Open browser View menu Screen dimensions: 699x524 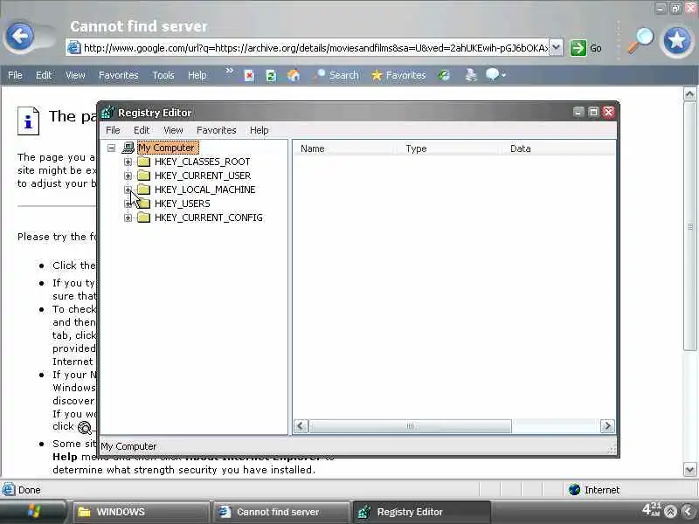tap(75, 75)
